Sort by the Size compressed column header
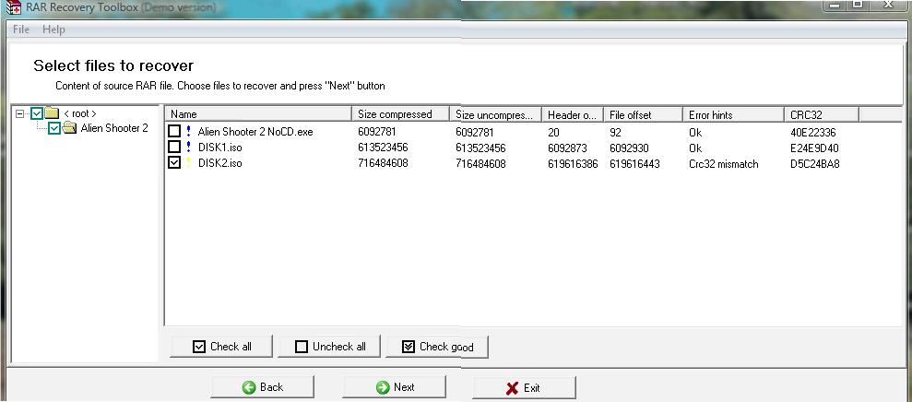Image resolution: width=912 pixels, height=402 pixels. [x=400, y=114]
